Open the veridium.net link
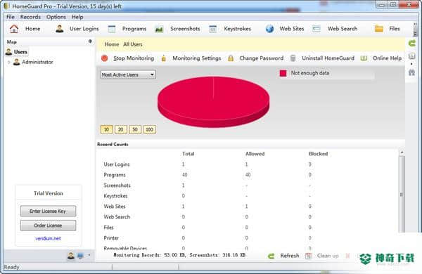This screenshot has width=422, height=274. 48,238
